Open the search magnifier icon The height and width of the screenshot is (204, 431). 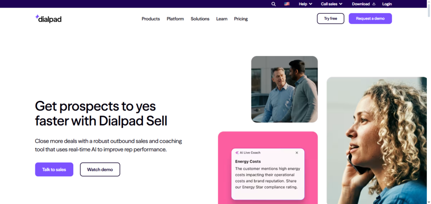coord(274,4)
